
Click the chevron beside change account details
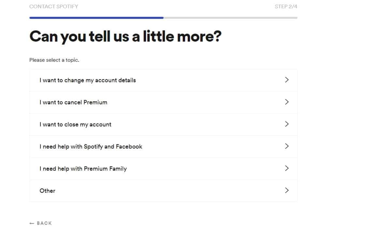point(287,80)
